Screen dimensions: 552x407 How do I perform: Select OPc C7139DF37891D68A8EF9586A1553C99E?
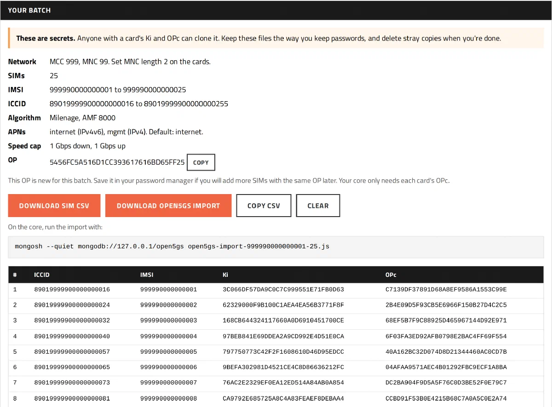pyautogui.click(x=446, y=289)
